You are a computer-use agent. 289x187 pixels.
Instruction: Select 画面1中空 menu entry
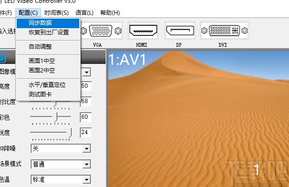[48, 61]
